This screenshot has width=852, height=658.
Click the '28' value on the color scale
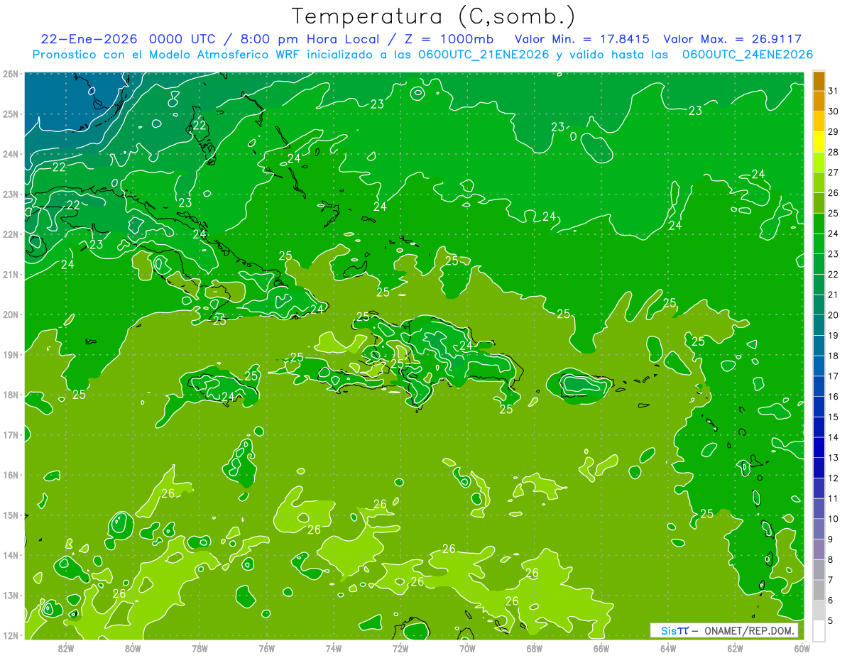(833, 152)
